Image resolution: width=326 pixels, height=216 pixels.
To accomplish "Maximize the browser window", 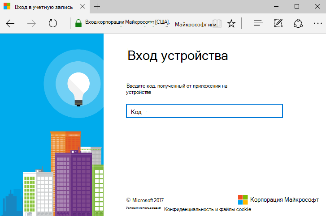I will point(297,7).
